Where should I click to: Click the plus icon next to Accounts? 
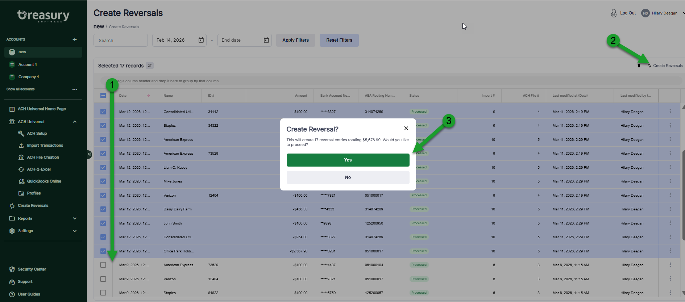pos(75,39)
